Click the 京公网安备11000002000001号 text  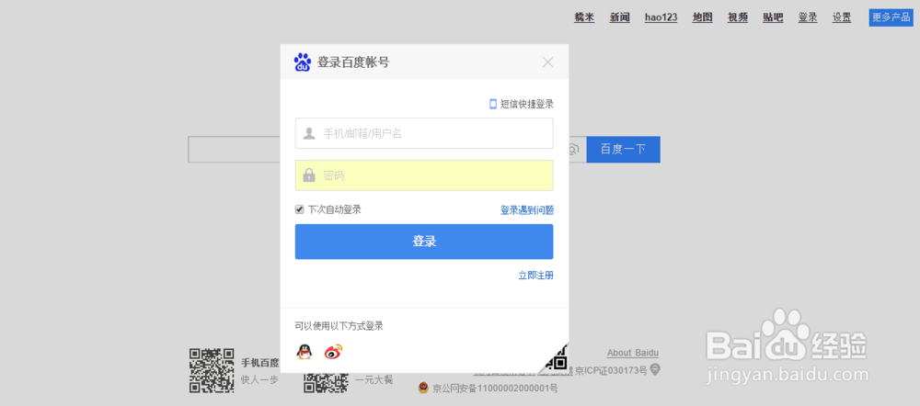click(495, 388)
